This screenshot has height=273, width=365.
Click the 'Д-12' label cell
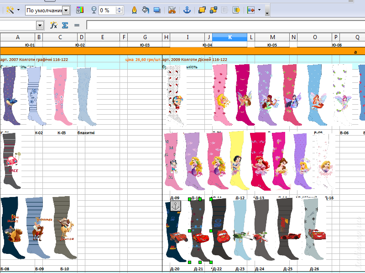pos(240,198)
